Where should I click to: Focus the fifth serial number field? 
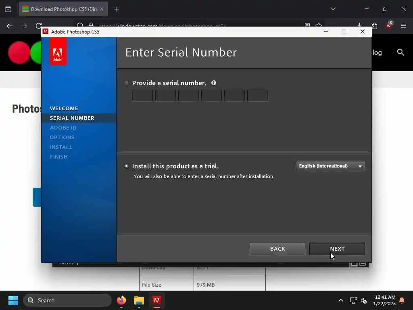tap(234, 95)
